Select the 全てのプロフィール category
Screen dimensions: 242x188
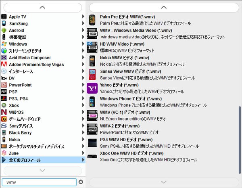43,160
